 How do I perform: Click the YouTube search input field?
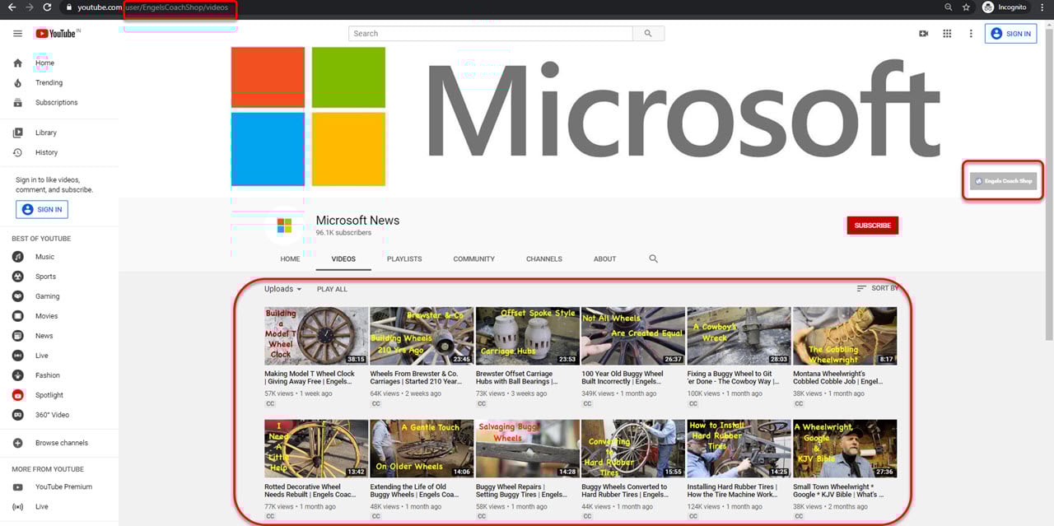[x=491, y=34]
